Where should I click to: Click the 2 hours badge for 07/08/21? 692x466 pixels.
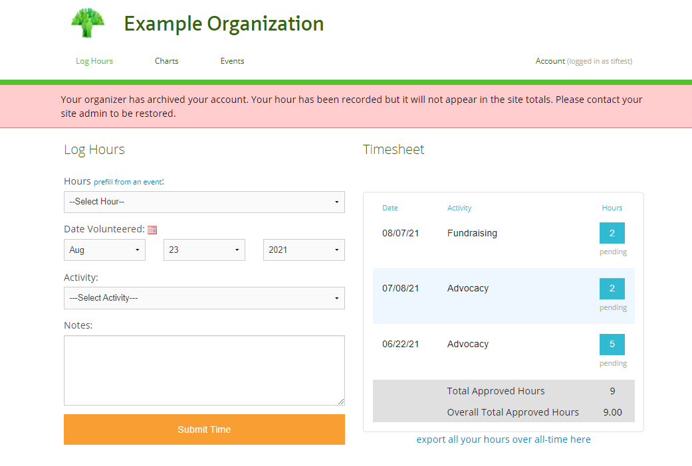coord(612,289)
